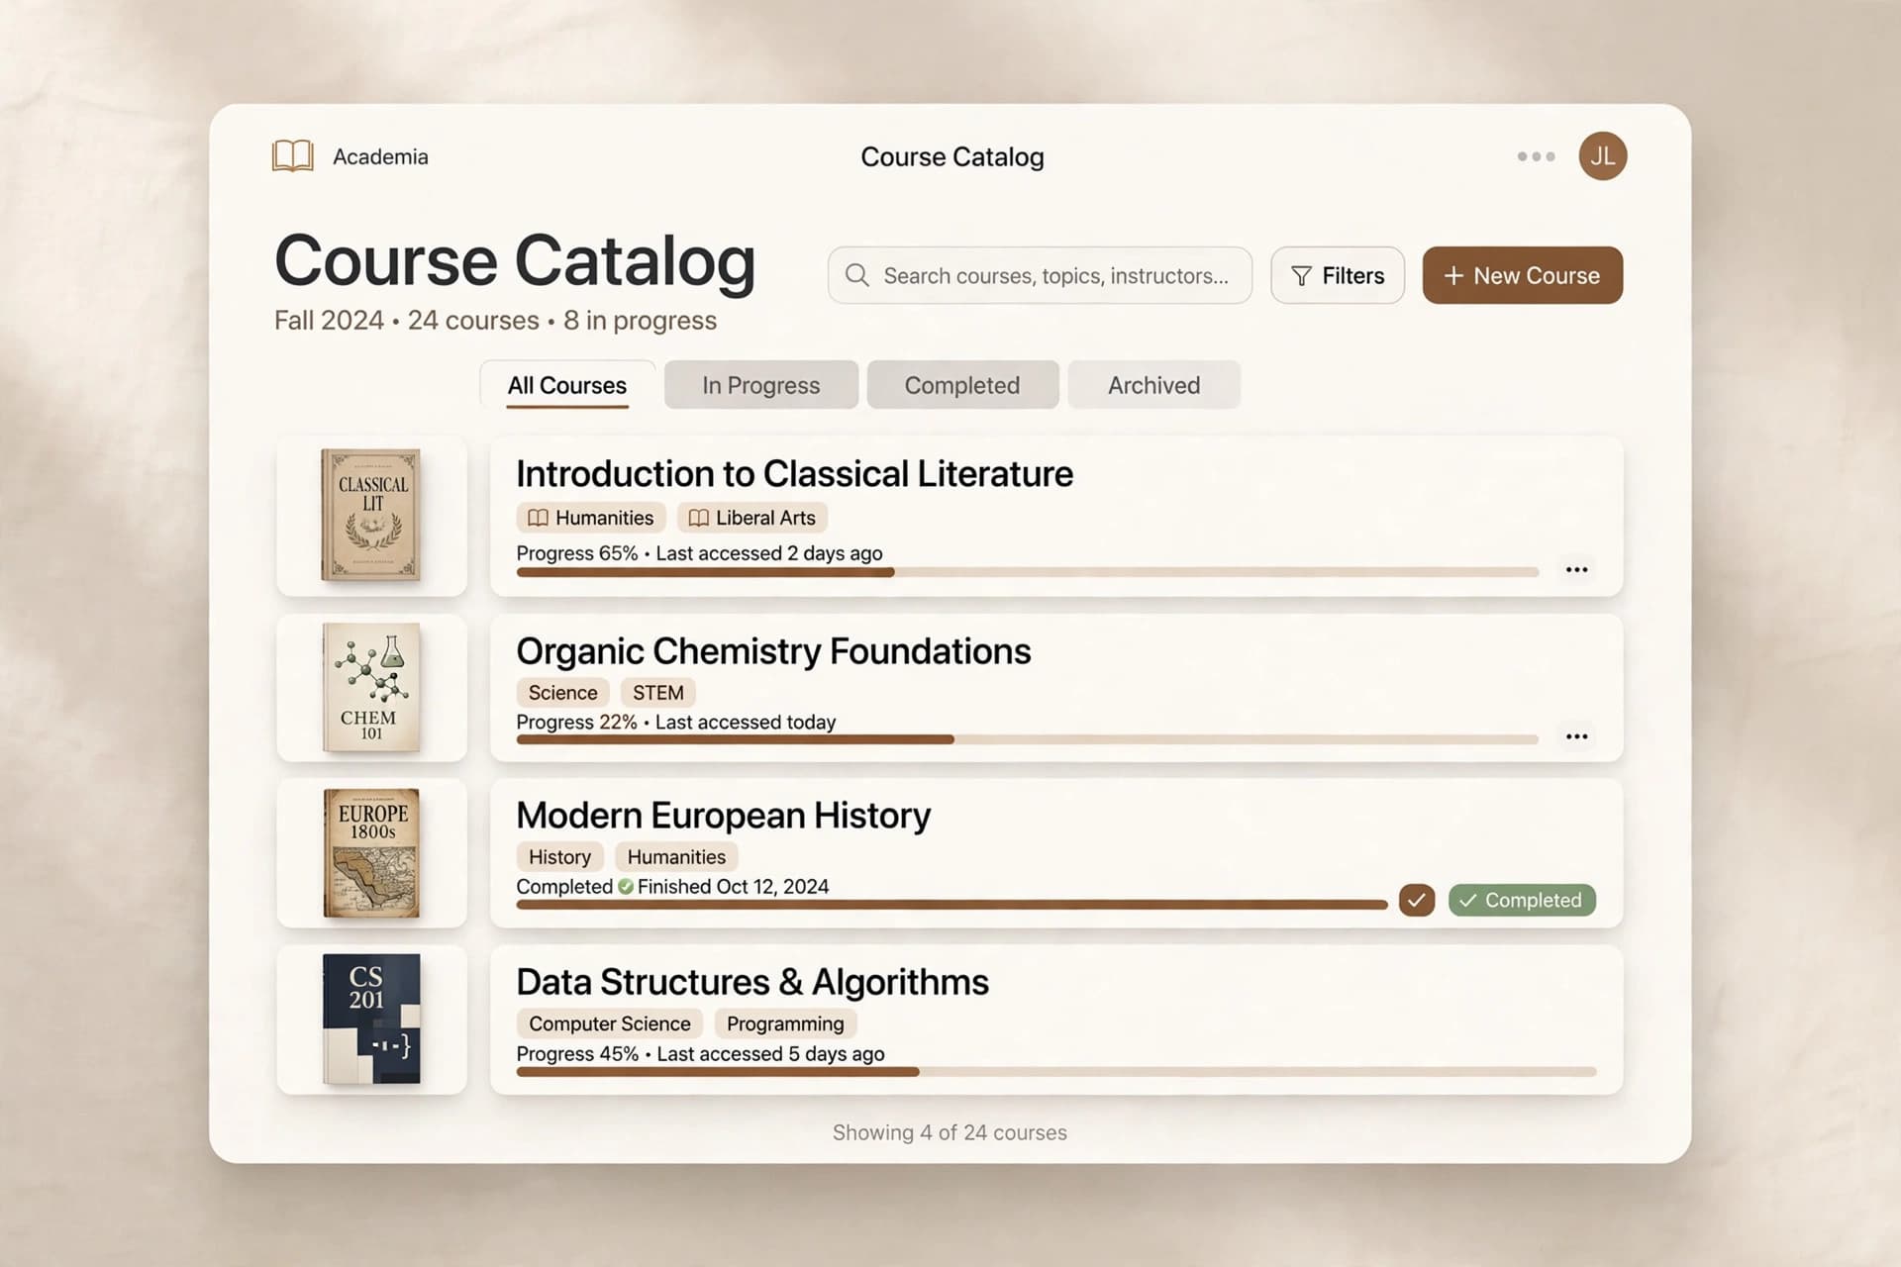
Task: Click the Academia open-book logo icon
Action: [x=293, y=156]
